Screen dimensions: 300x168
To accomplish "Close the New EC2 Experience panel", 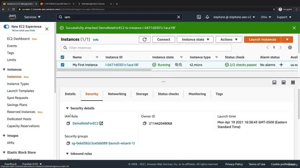I will (47, 29).
